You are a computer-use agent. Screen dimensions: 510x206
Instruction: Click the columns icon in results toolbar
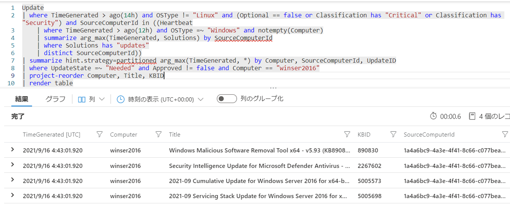(82, 99)
